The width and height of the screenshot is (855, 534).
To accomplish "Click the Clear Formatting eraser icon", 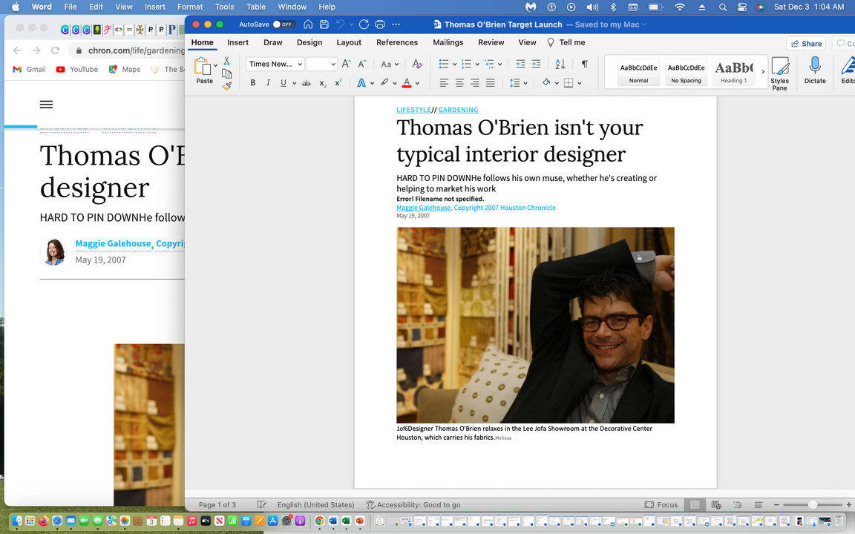I will 417,65.
